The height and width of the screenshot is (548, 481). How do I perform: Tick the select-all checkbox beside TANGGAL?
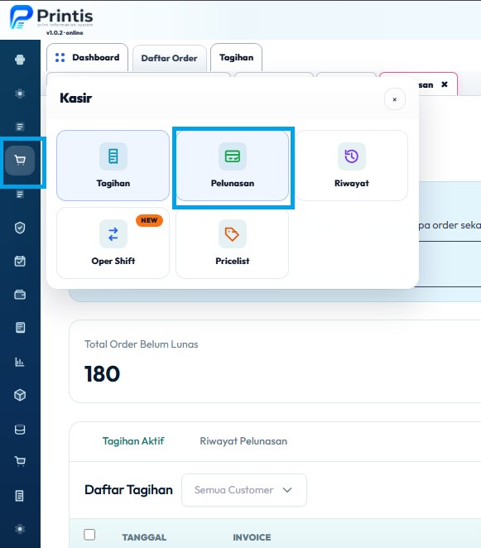pos(89,535)
